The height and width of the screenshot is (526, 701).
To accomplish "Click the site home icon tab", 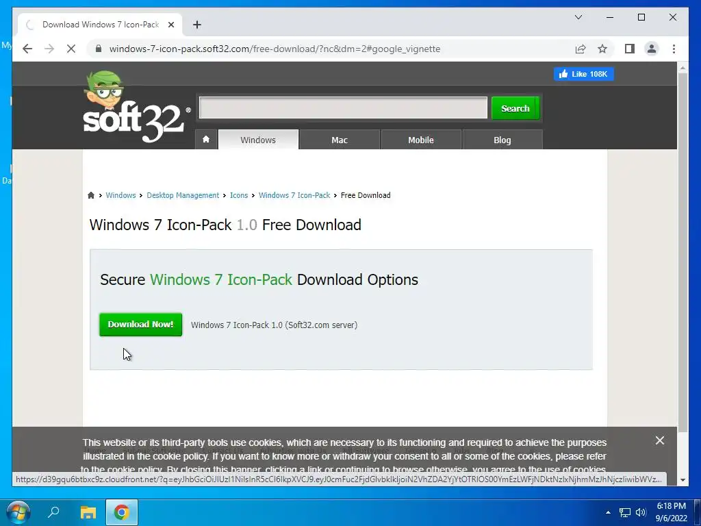I will tap(206, 140).
